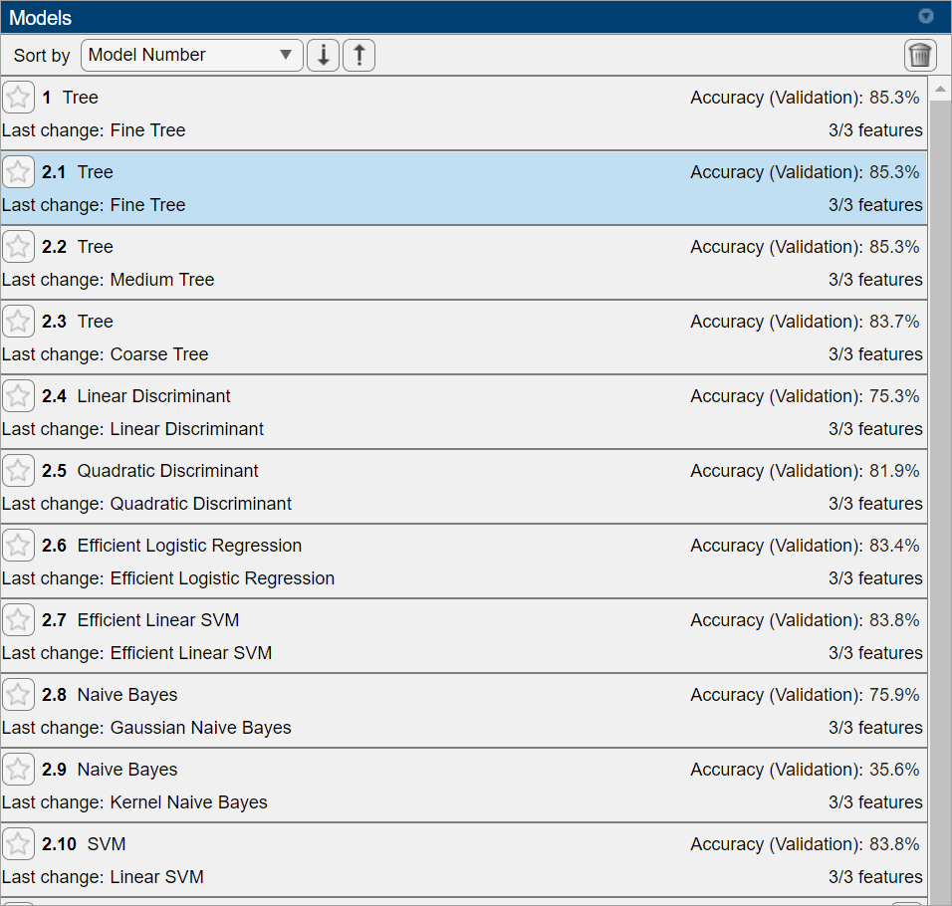Mark model 2.4 Linear Discriminant as favorite
Screen dimensions: 952x906
tap(18, 395)
